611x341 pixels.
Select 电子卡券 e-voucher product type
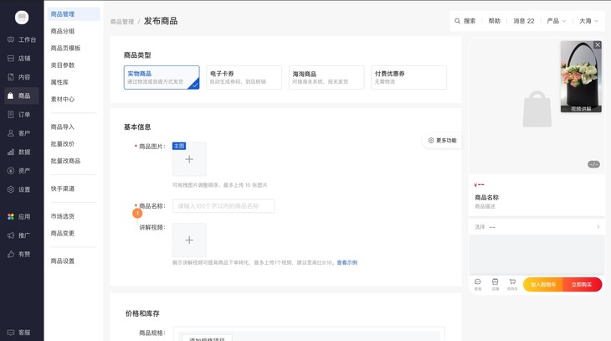pos(244,77)
